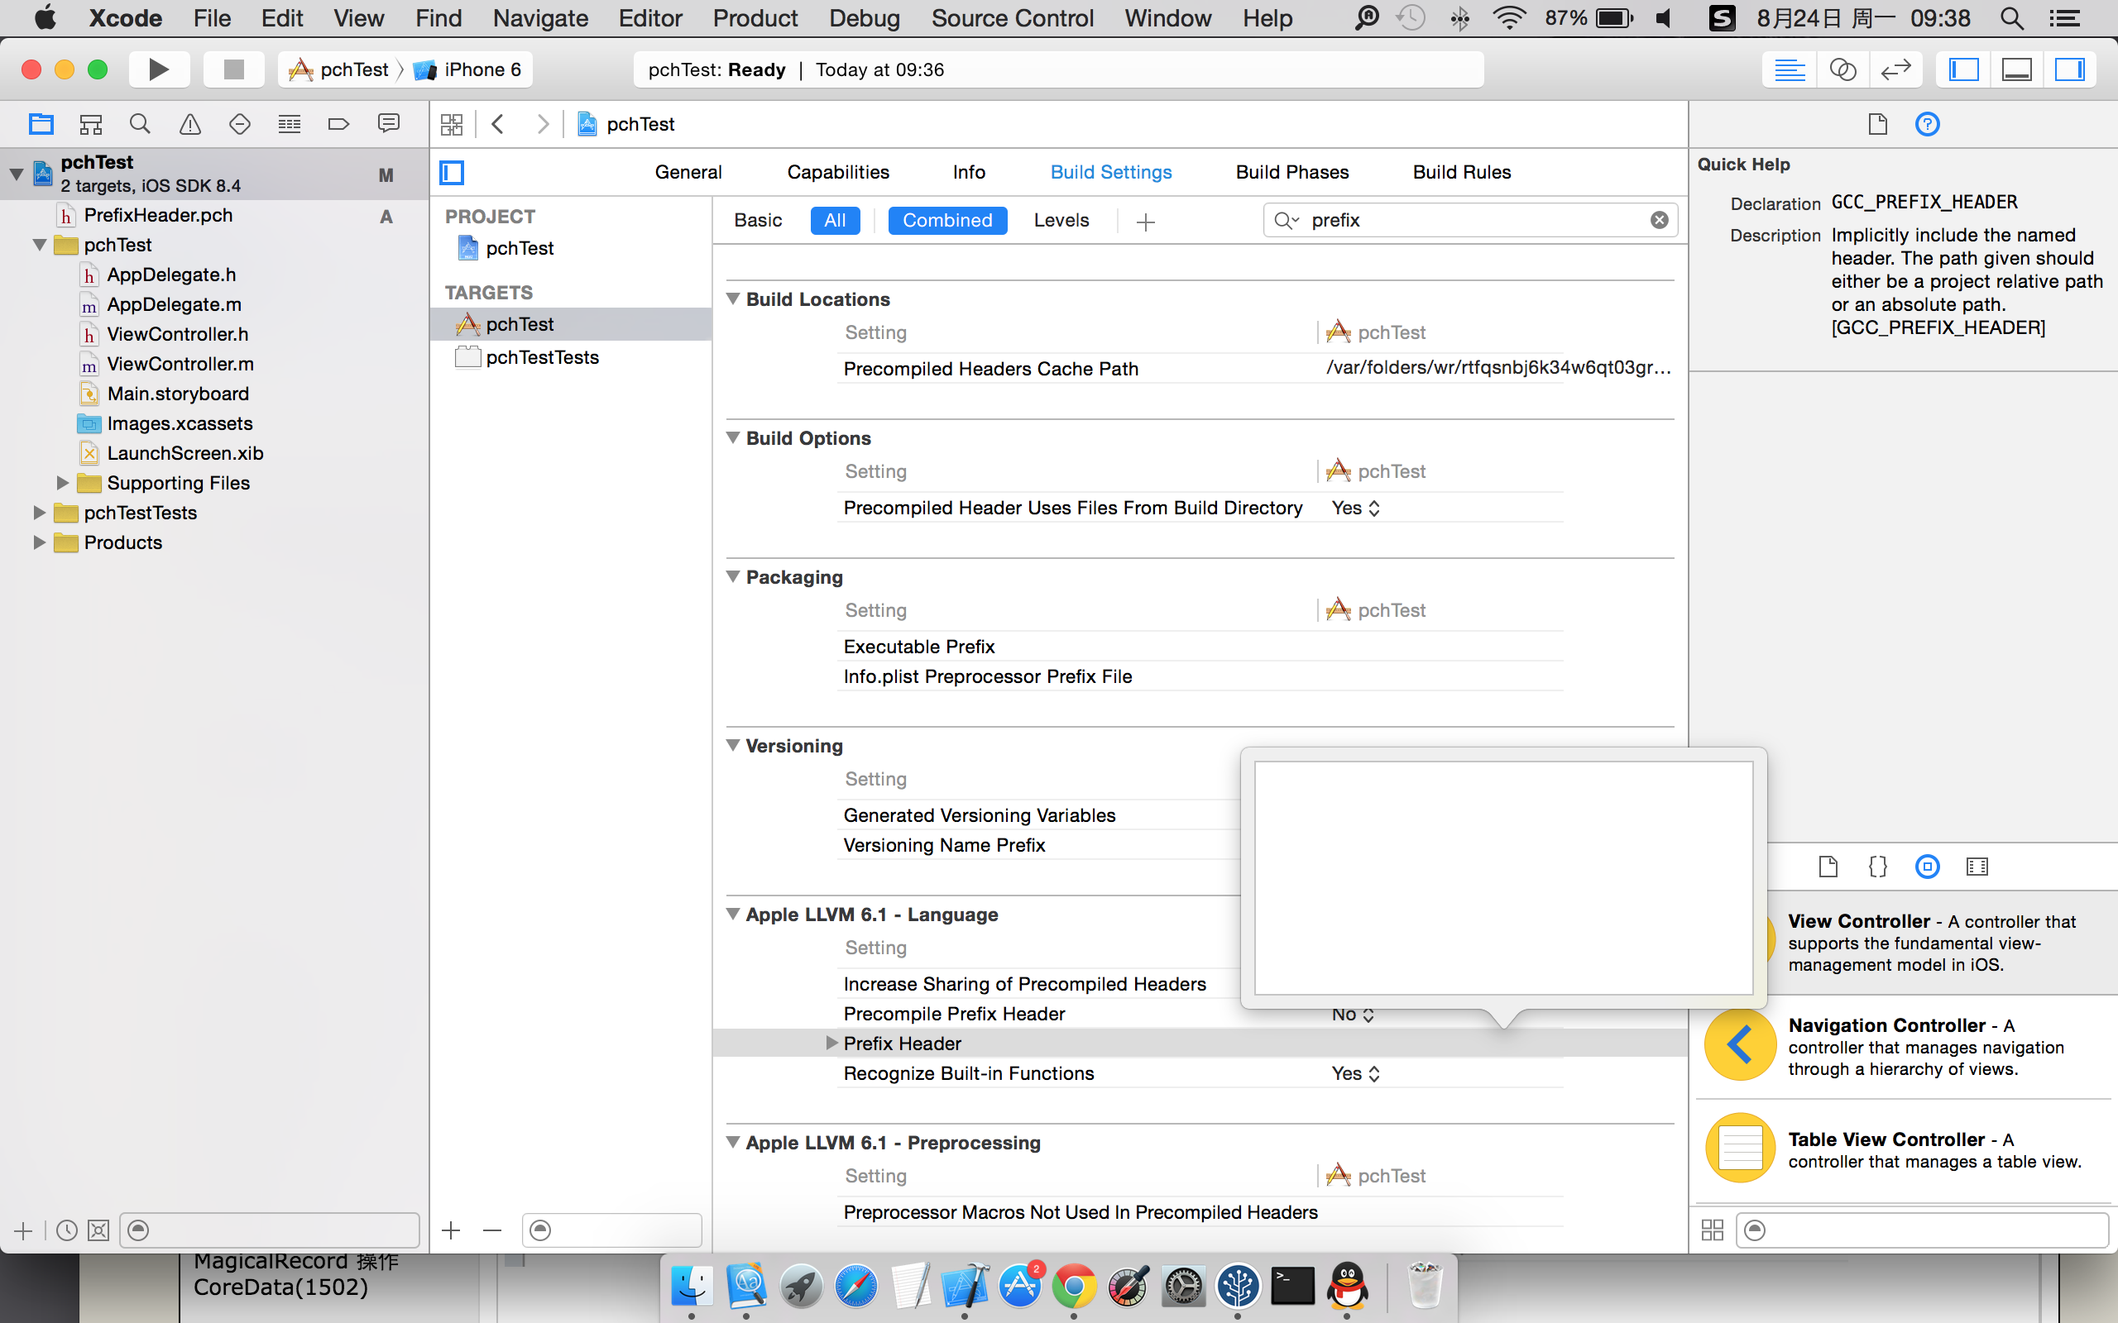The height and width of the screenshot is (1323, 2118).
Task: Open the Source Control menu
Action: [1012, 18]
